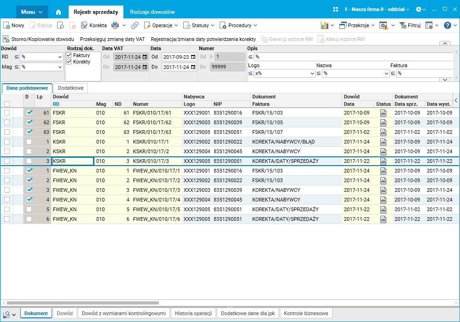This screenshot has height=322, width=460.
Task: Toggle the Korekty document type checkbox
Action: [x=69, y=62]
